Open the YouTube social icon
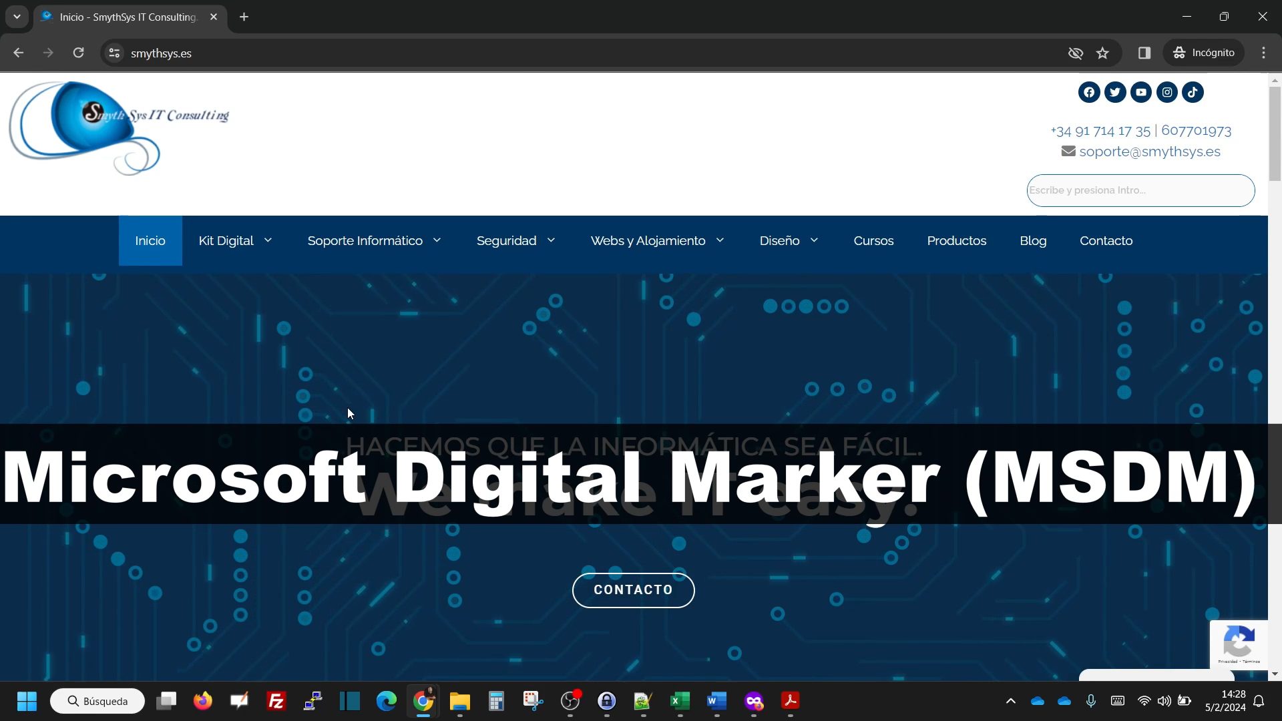The width and height of the screenshot is (1282, 721). (1141, 92)
